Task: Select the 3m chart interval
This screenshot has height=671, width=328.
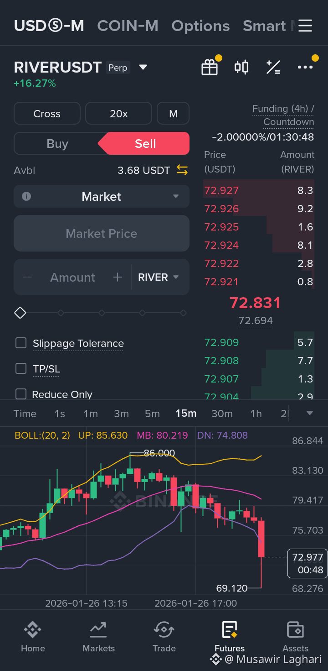Action: pyautogui.click(x=121, y=414)
